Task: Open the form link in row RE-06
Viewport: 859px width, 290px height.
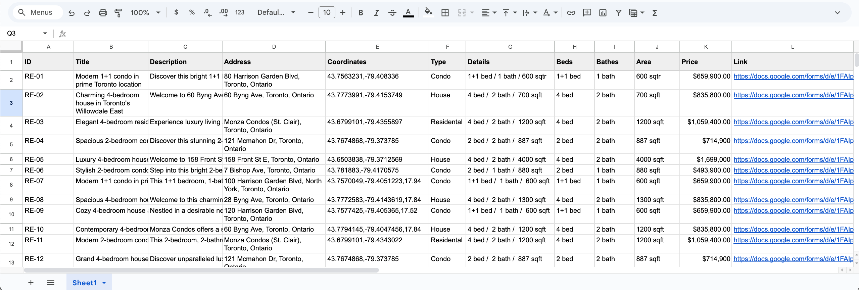Action: 793,170
